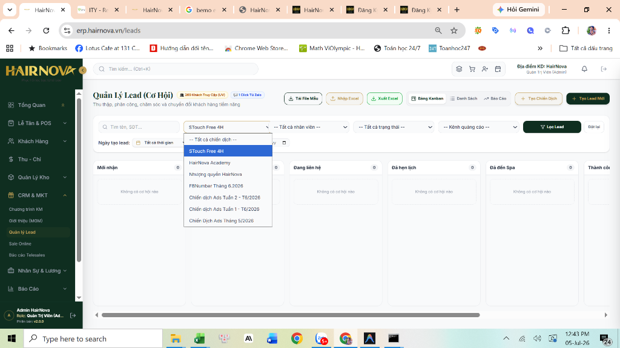Click the add calendar appointment icon
The height and width of the screenshot is (348, 620).
point(498,69)
